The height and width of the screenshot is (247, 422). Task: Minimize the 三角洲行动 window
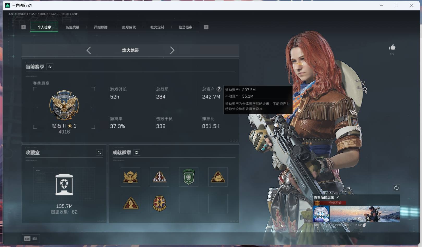click(x=381, y=5)
